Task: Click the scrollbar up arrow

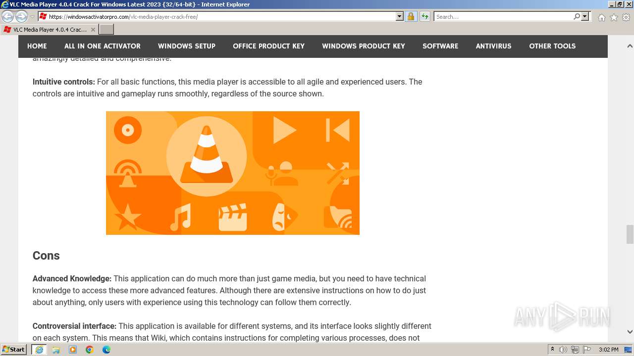Action: 630,46
